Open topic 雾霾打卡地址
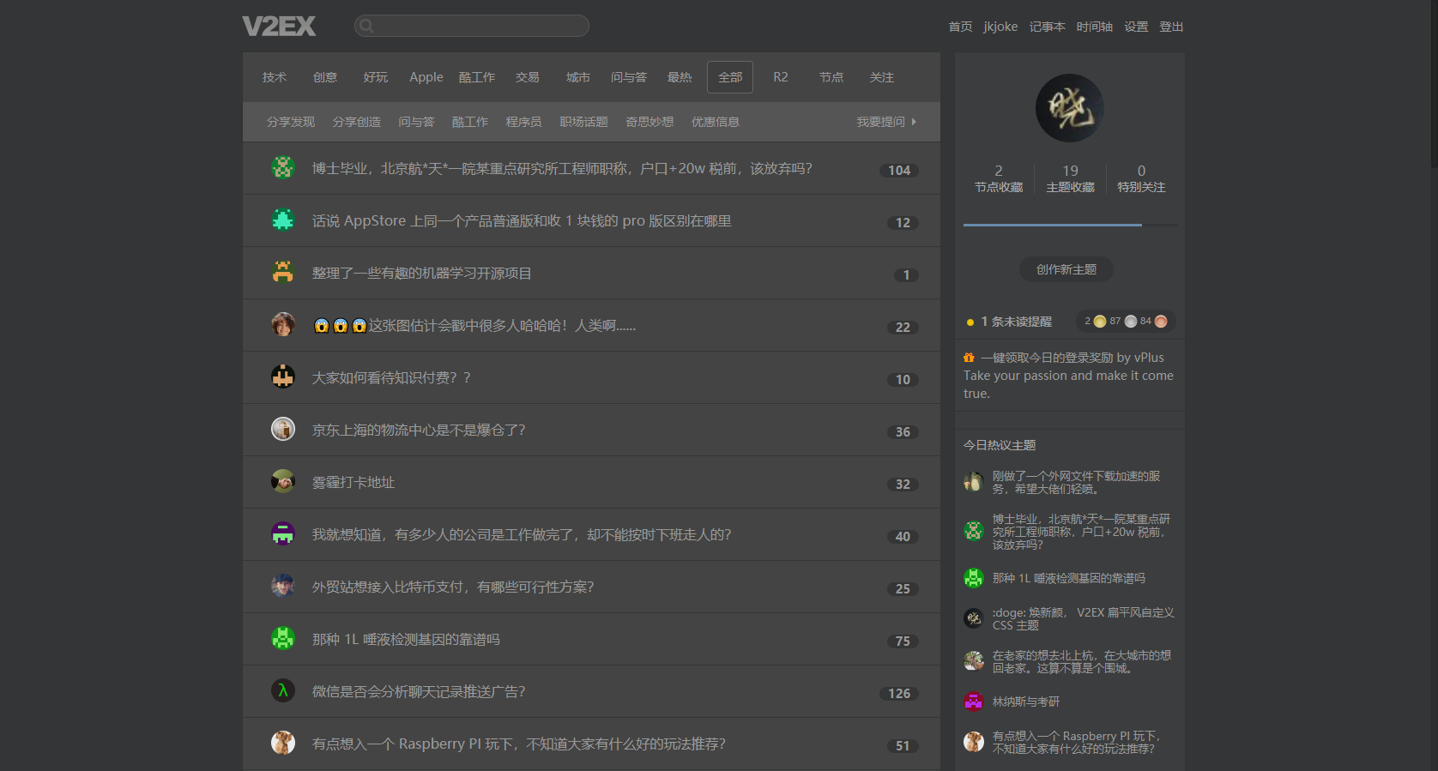This screenshot has height=771, width=1438. (x=353, y=482)
